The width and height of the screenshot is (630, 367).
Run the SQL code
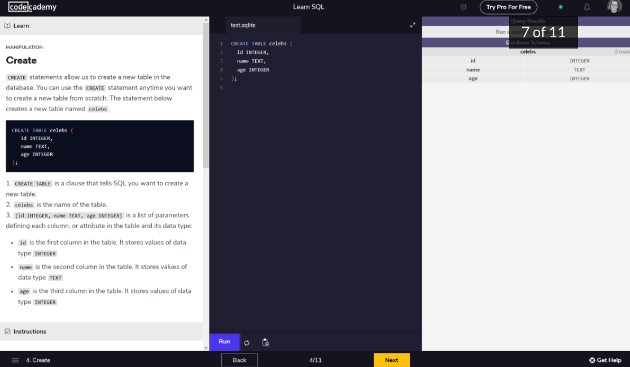[x=224, y=342]
